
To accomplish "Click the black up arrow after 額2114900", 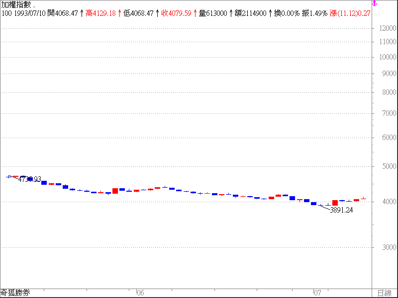I will [x=270, y=13].
